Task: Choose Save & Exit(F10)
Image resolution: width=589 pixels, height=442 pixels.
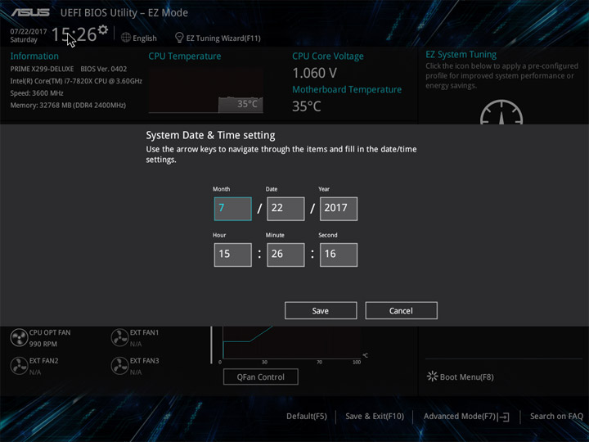Action: pos(375,417)
